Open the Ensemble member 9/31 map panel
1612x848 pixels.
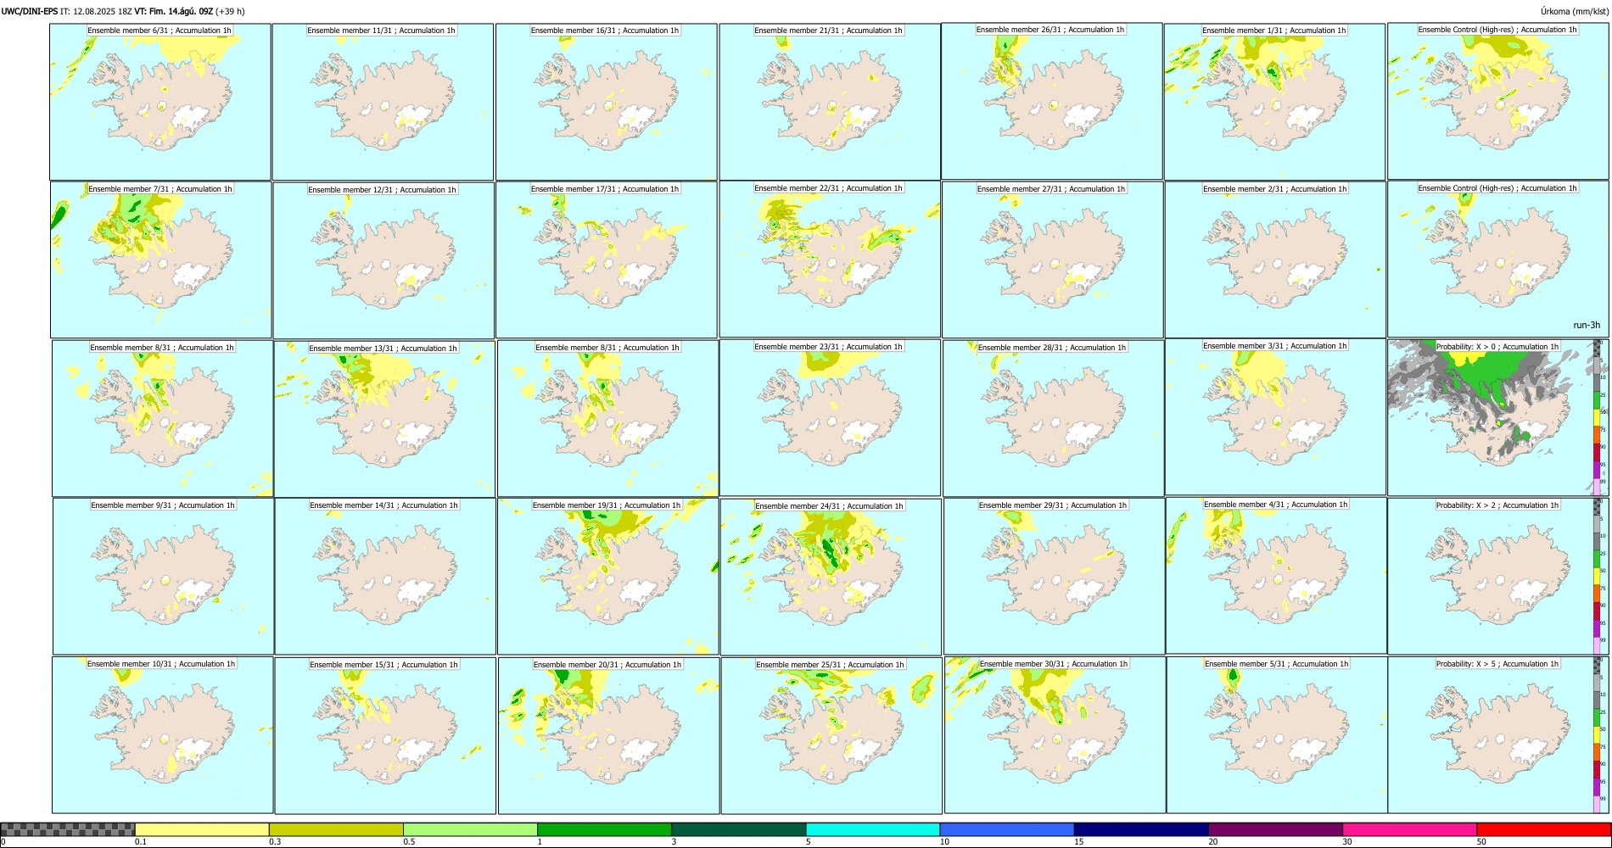click(163, 576)
